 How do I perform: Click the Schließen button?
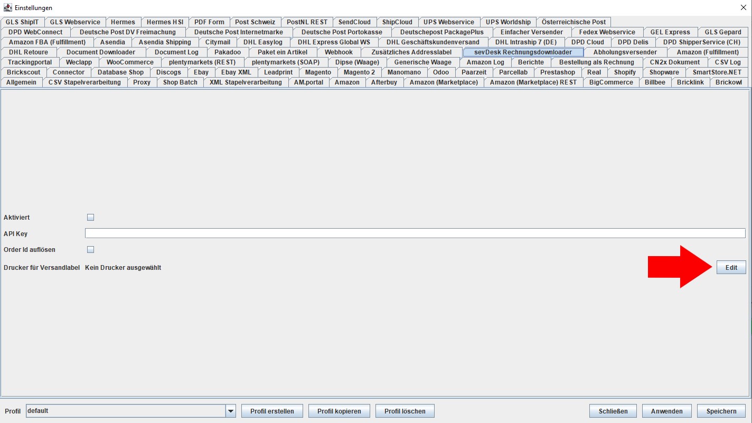(x=613, y=411)
